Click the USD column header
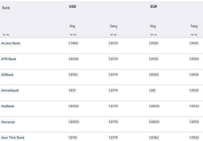Screen dimensions: 203x141 tap(73, 7)
